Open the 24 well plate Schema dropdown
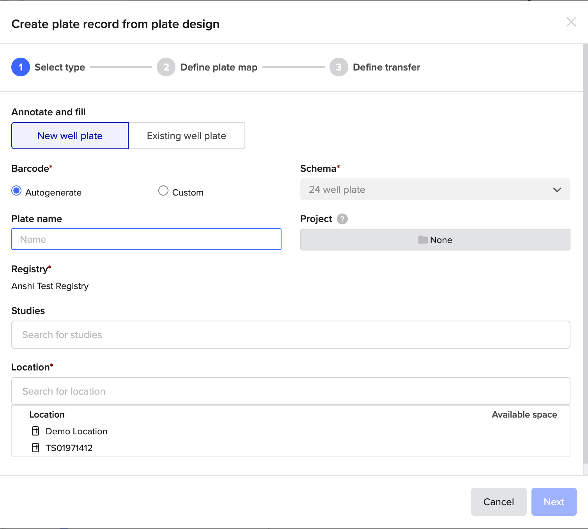The width and height of the screenshot is (588, 529). (x=435, y=190)
